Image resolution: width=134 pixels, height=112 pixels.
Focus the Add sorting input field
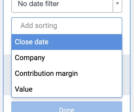pyautogui.click(x=67, y=26)
